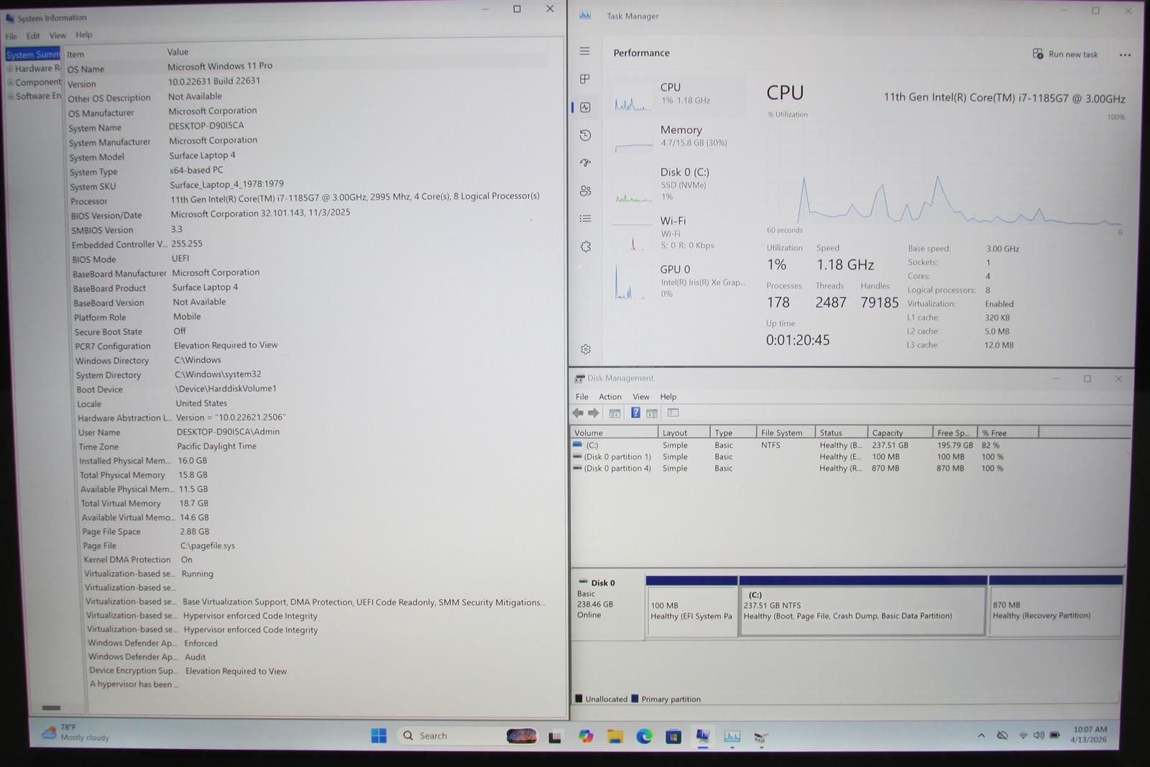Expand Software Environment tree node
Image resolution: width=1150 pixels, height=767 pixels.
11,96
